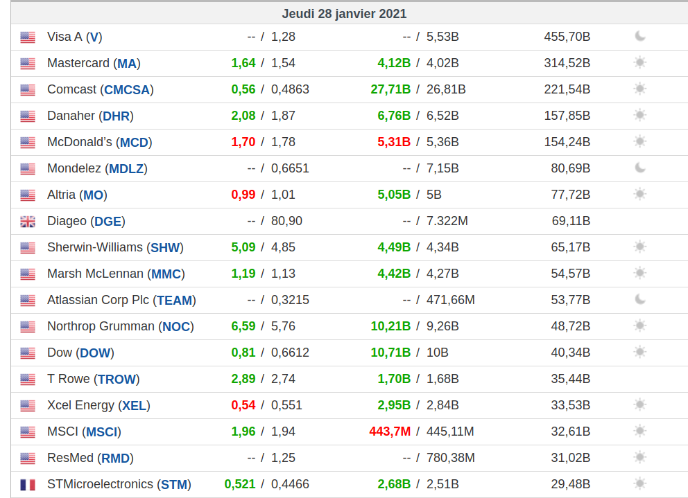Click the sun icon in the Dow row

pos(640,352)
